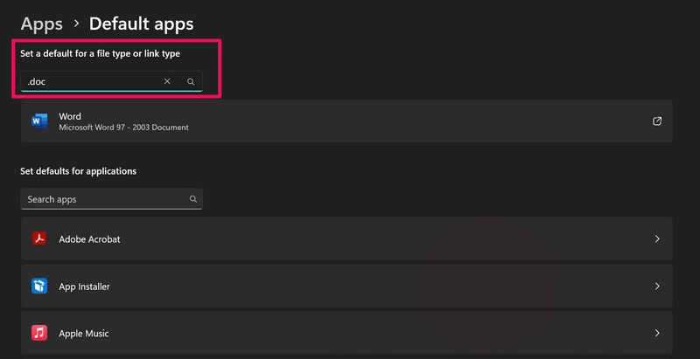Screen dimensions: 700x359
Task: Open Adobe Acrobat default settings label
Action: [89, 238]
